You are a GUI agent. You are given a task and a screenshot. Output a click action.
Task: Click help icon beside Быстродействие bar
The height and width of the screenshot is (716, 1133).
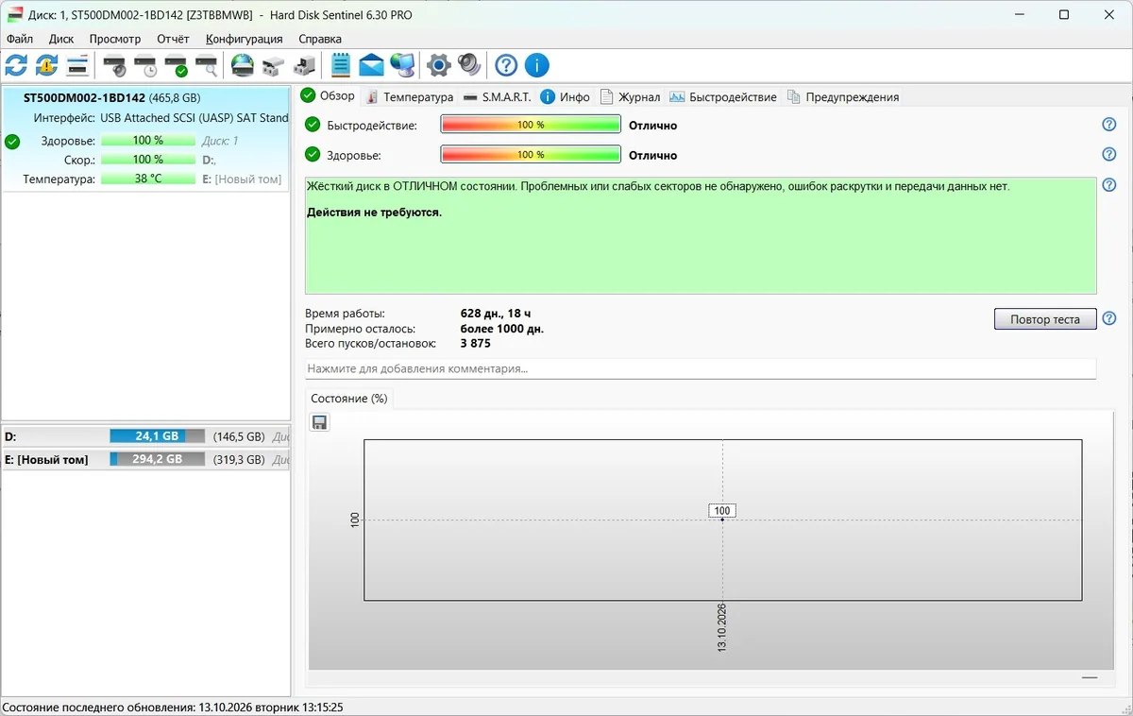tap(1109, 125)
